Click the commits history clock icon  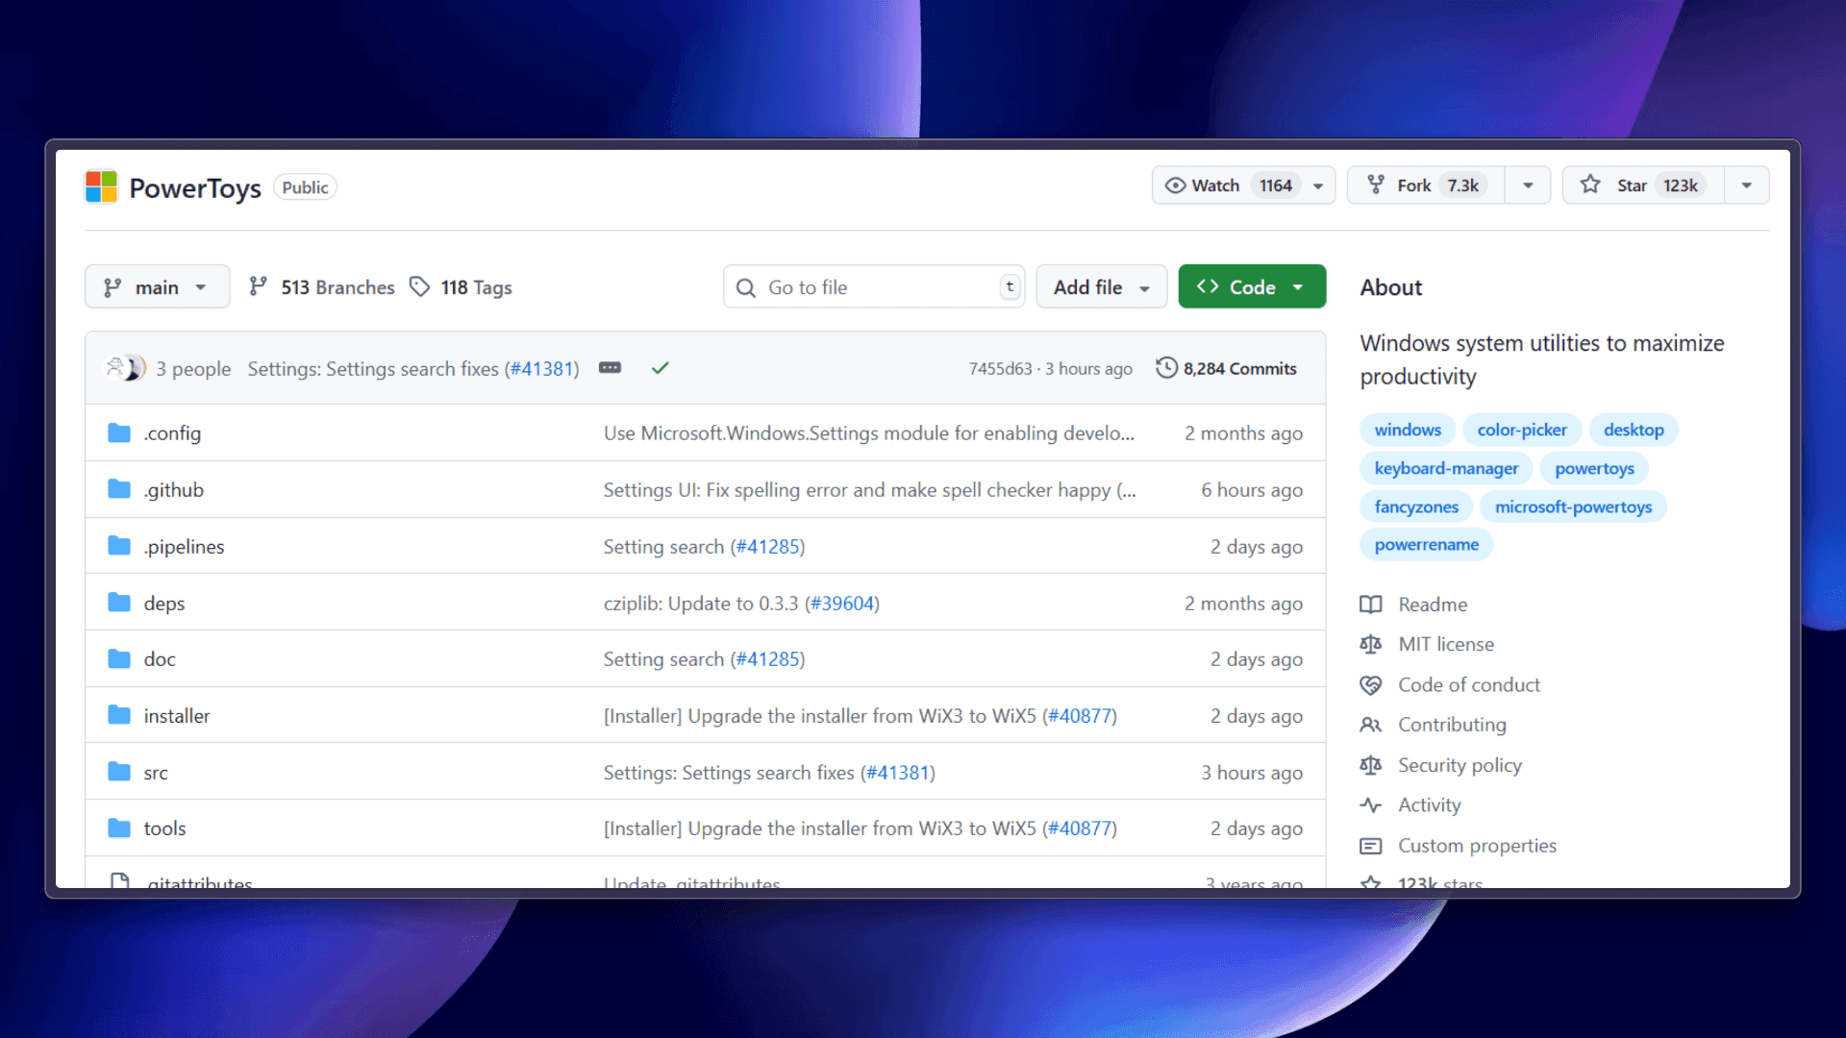(1166, 368)
